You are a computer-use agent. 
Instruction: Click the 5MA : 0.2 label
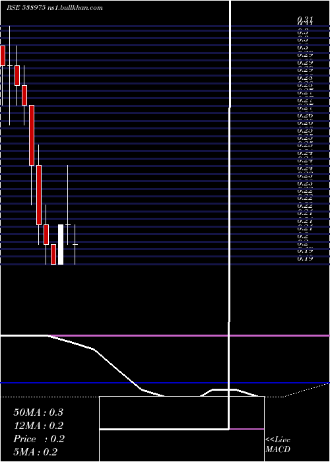36,452
